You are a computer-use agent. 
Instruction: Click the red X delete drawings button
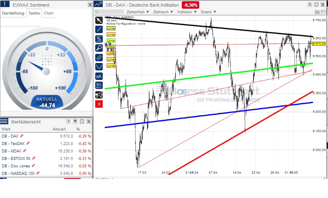(99, 104)
